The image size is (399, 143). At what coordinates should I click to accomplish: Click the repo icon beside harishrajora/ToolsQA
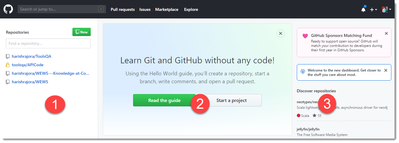click(8, 57)
